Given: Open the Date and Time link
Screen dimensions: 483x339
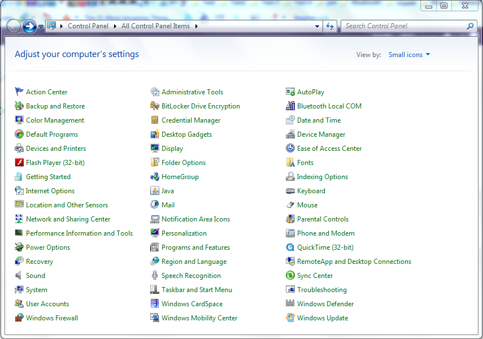Looking at the screenshot, I should point(319,120).
